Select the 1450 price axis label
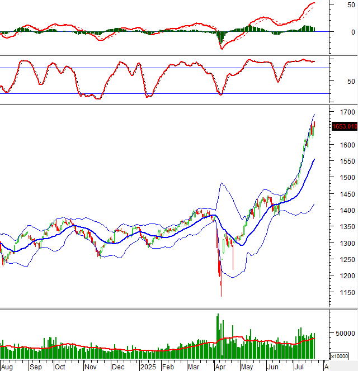 (x=347, y=194)
